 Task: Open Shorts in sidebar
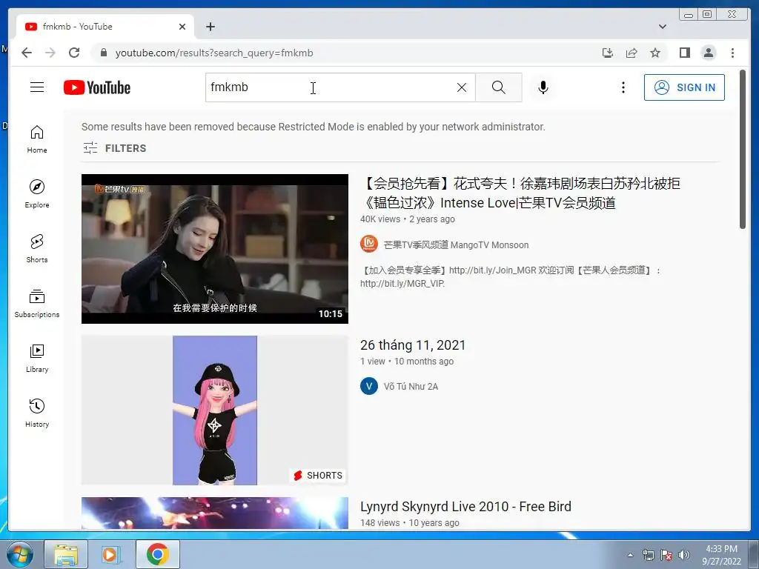pos(37,249)
